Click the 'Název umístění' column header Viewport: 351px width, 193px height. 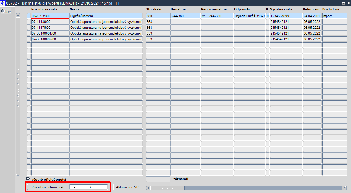[214, 9]
